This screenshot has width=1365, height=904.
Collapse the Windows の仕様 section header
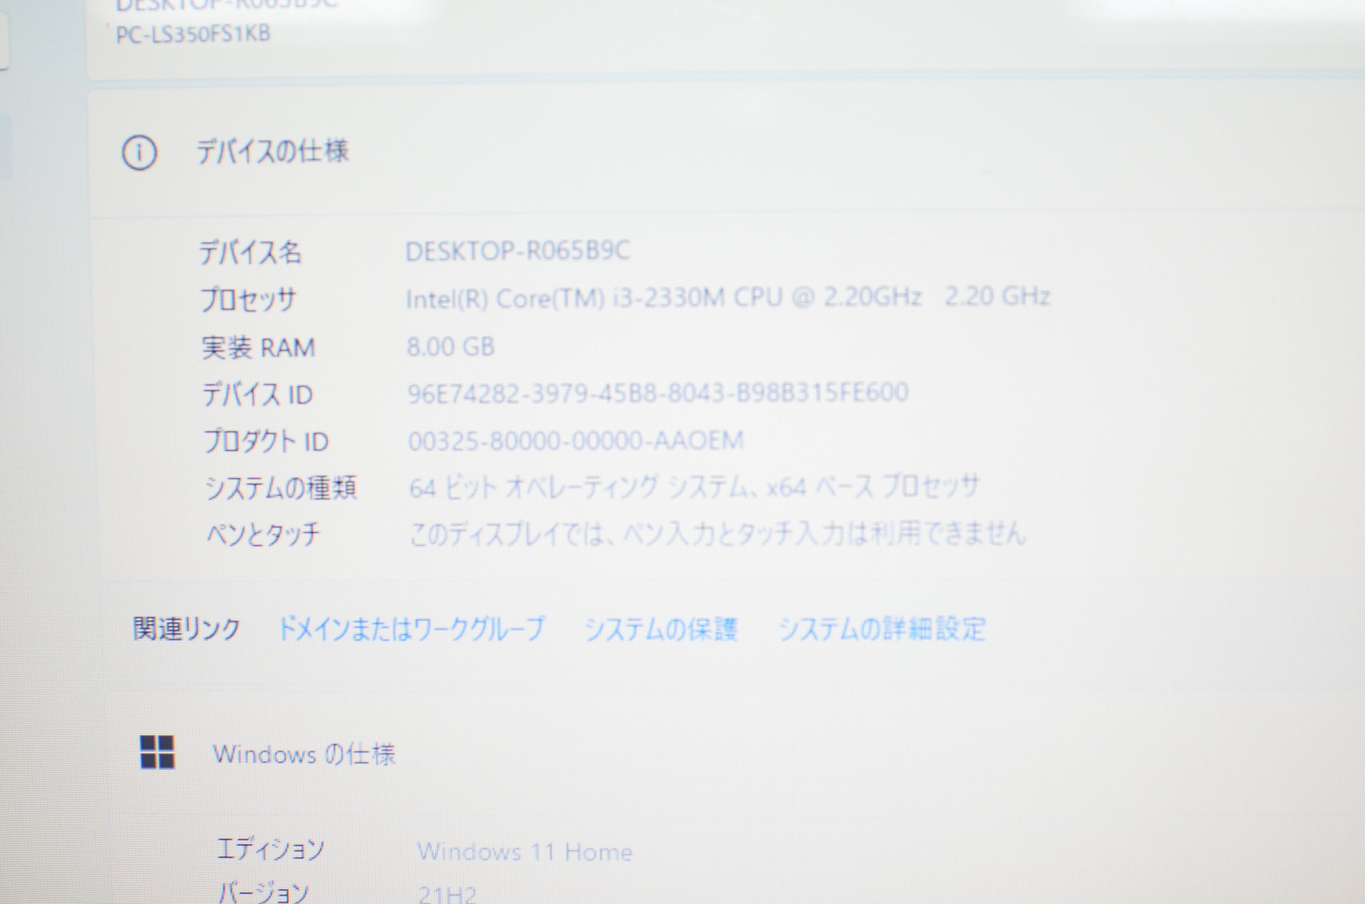304,754
